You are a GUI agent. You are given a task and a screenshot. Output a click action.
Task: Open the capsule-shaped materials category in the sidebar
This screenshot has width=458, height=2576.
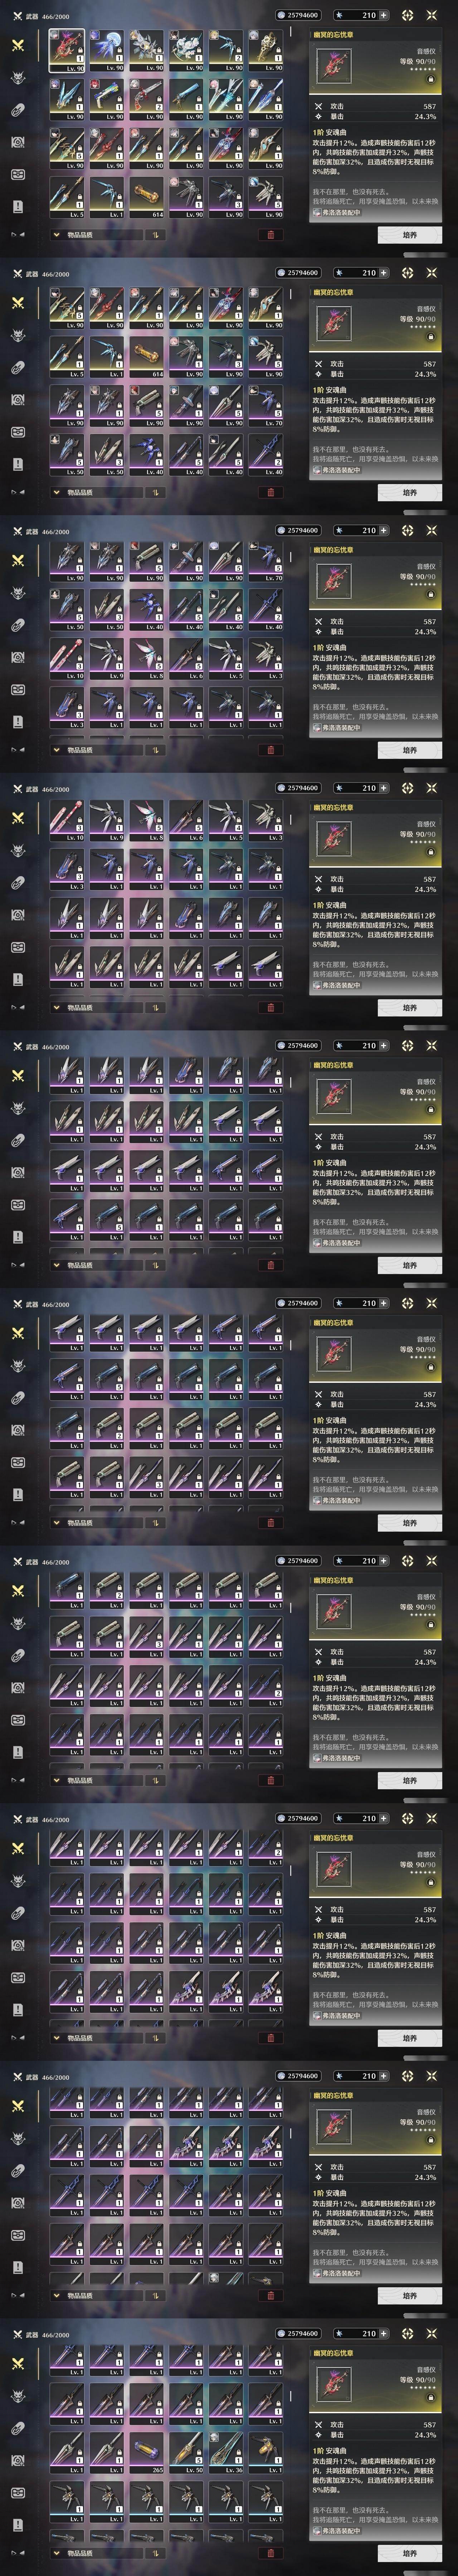pos(18,110)
